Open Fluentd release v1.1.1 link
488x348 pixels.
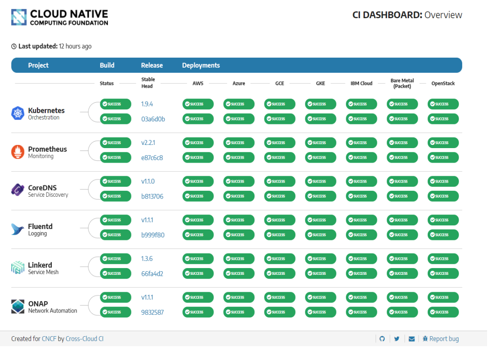coord(147,220)
